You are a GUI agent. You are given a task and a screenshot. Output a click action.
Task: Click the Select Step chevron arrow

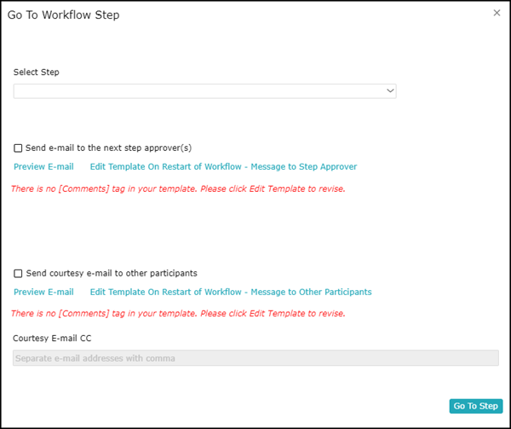coord(390,90)
